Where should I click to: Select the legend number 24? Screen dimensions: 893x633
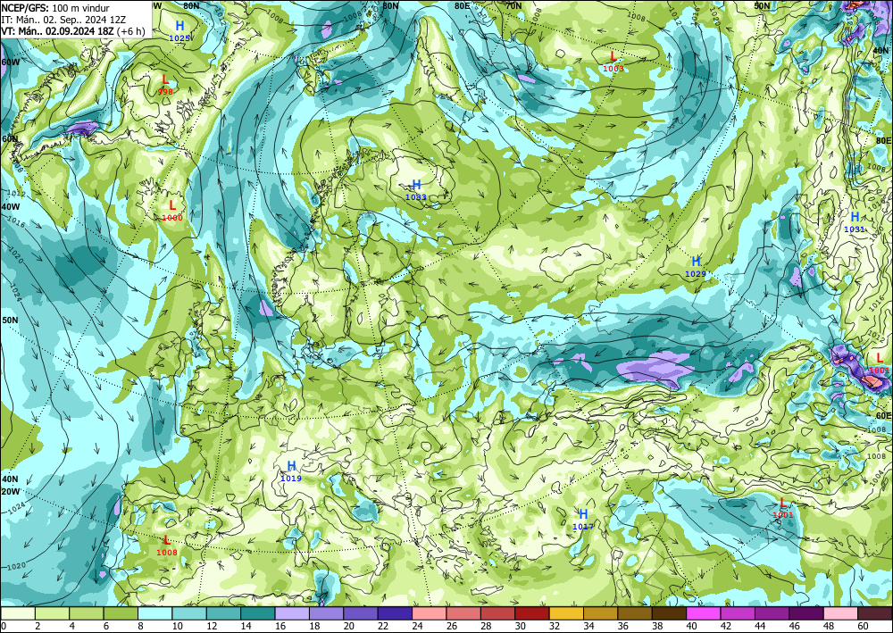[416, 626]
